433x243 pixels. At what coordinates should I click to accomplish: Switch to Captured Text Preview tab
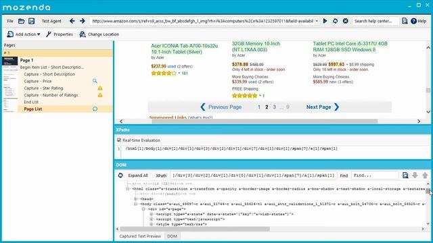click(140, 236)
